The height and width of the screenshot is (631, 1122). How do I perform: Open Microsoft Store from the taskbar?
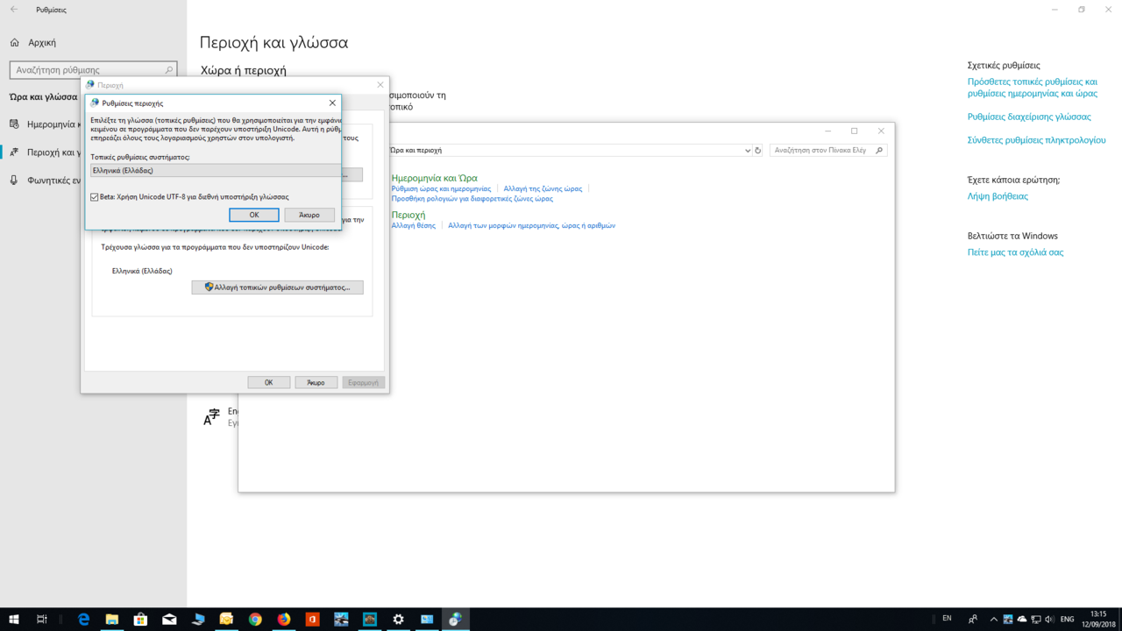pyautogui.click(x=140, y=619)
